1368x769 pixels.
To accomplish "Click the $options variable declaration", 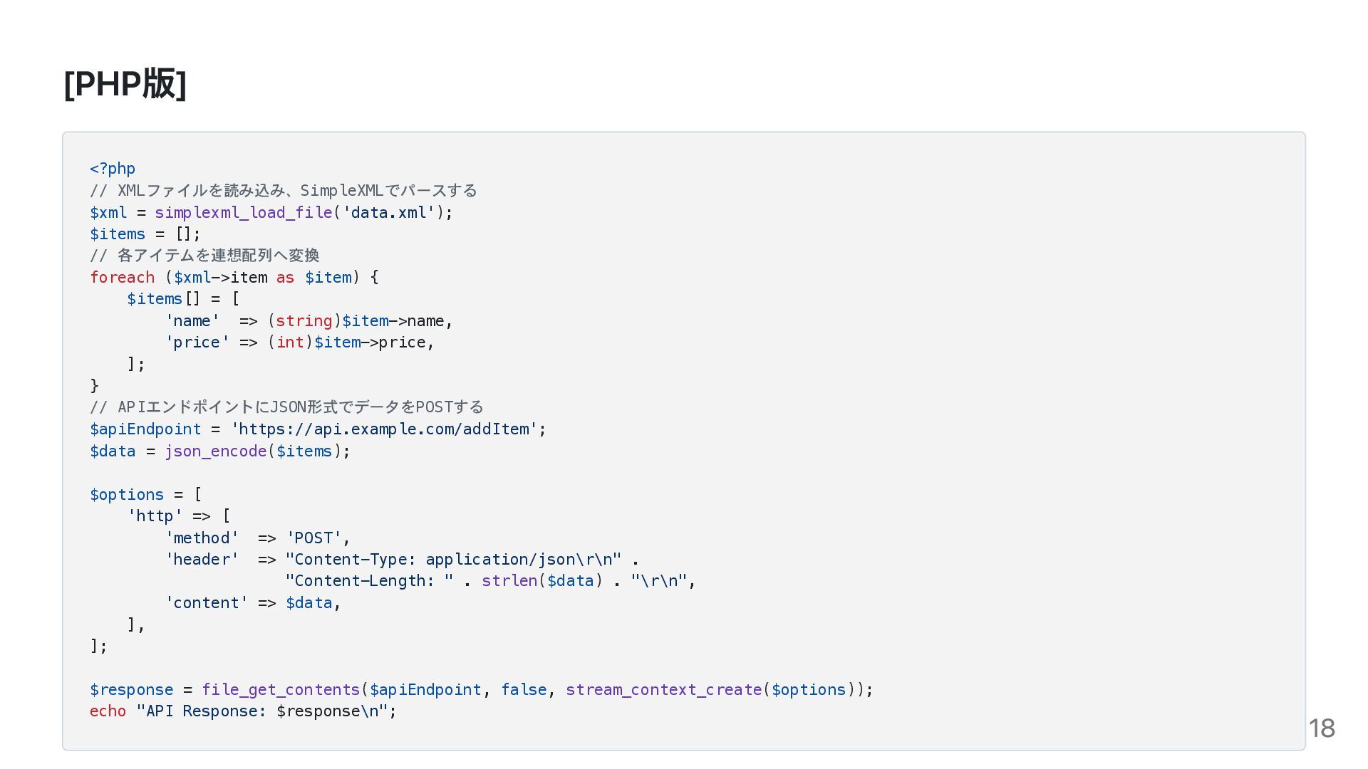I will pyautogui.click(x=127, y=494).
